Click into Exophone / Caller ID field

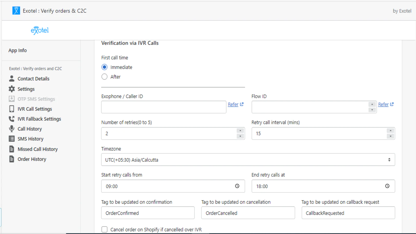point(164,107)
